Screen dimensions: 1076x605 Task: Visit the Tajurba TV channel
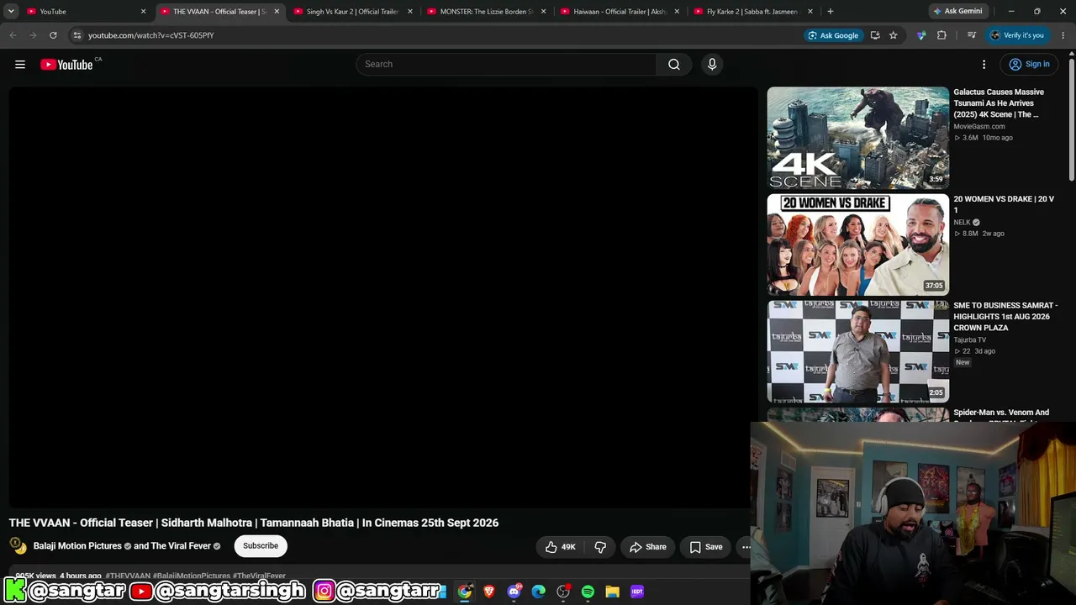pos(970,340)
